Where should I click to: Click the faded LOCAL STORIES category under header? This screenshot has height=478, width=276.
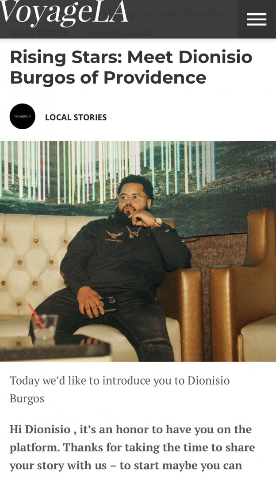coord(38,33)
